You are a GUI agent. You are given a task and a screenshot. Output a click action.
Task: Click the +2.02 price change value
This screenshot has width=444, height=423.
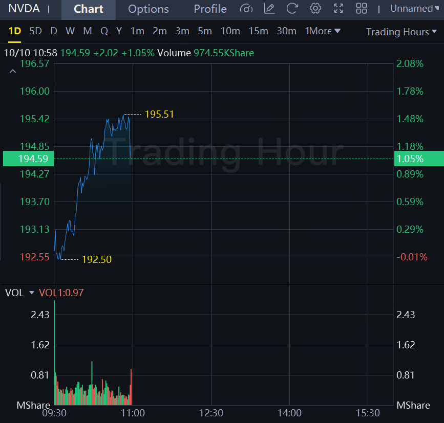click(x=105, y=53)
